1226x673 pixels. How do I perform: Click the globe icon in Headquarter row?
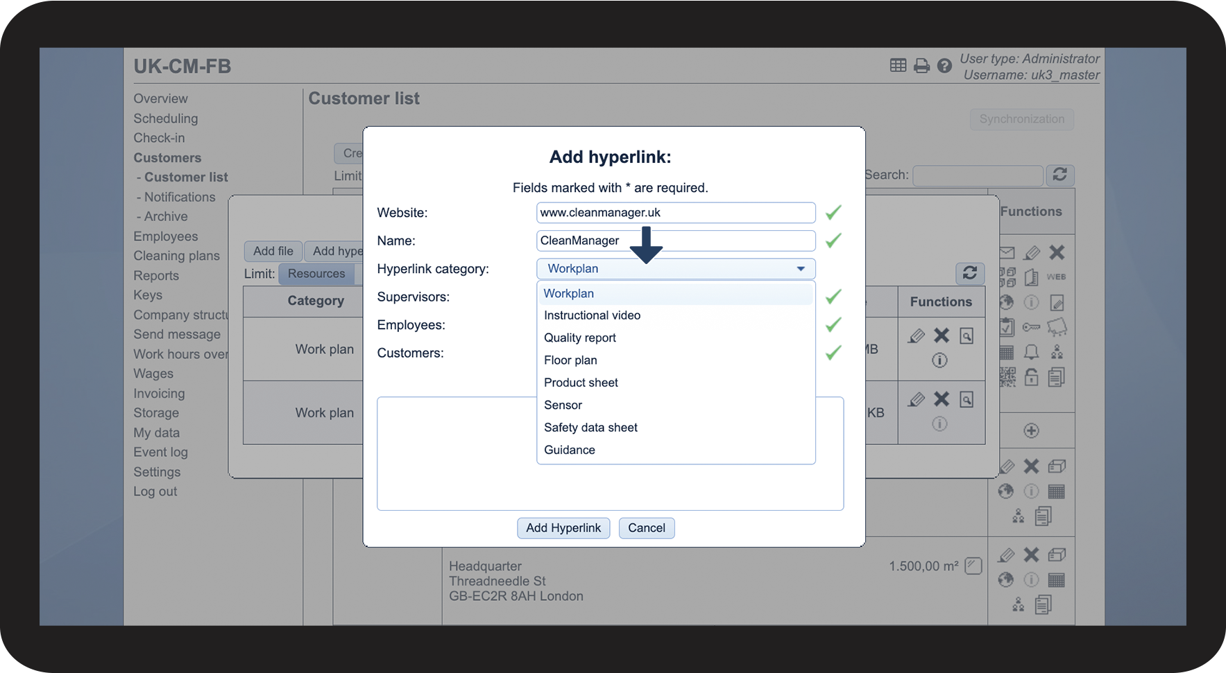(x=1006, y=579)
